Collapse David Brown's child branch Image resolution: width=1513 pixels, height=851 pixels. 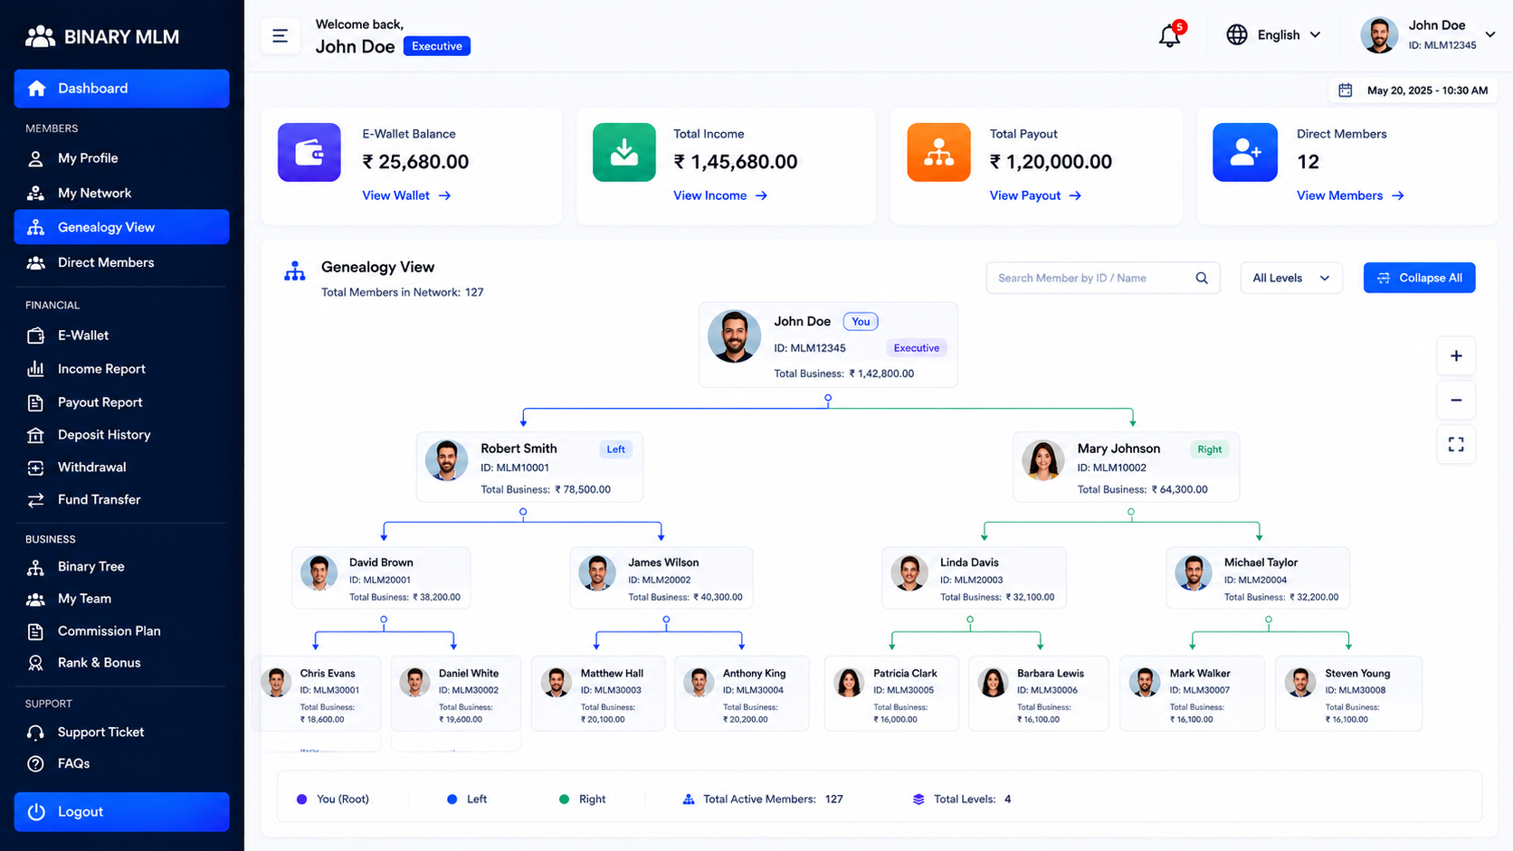[x=384, y=620]
